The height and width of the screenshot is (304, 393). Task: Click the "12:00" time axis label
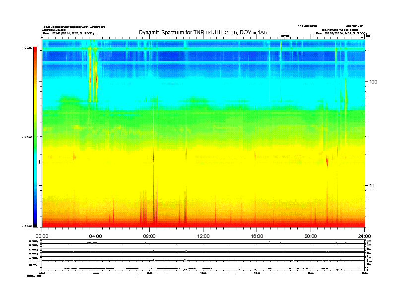[203, 236]
